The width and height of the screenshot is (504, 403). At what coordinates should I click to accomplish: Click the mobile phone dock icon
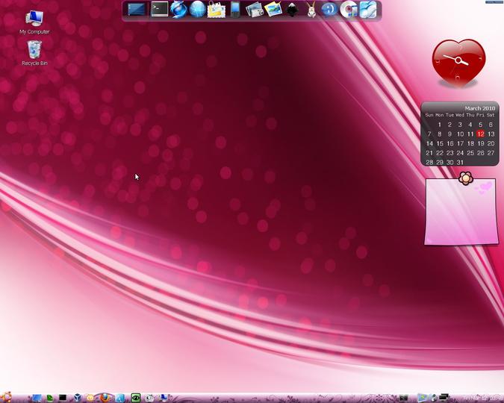pyautogui.click(x=235, y=9)
